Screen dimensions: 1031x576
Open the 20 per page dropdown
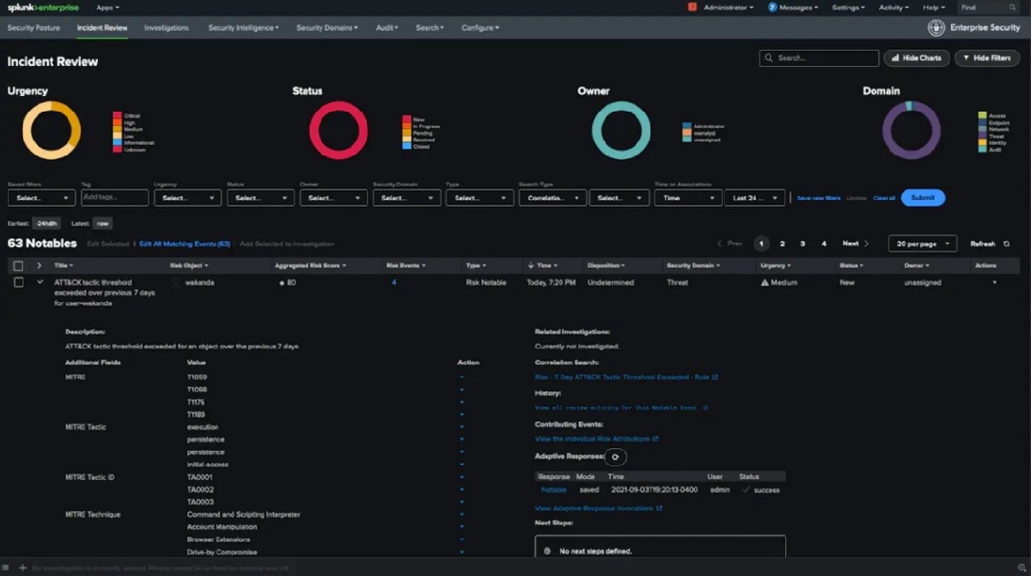[x=922, y=244]
